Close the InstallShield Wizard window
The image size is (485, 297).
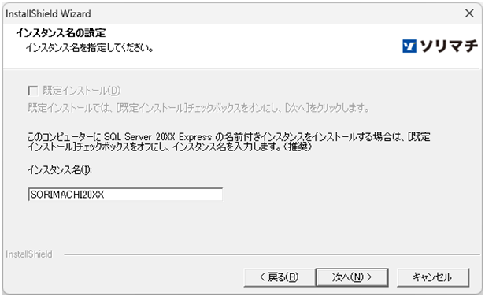click(469, 13)
